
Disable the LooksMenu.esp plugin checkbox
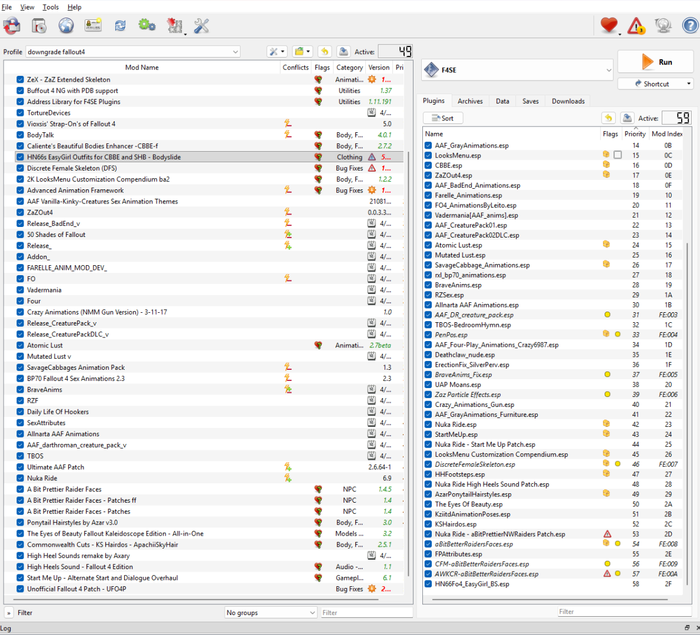click(428, 155)
